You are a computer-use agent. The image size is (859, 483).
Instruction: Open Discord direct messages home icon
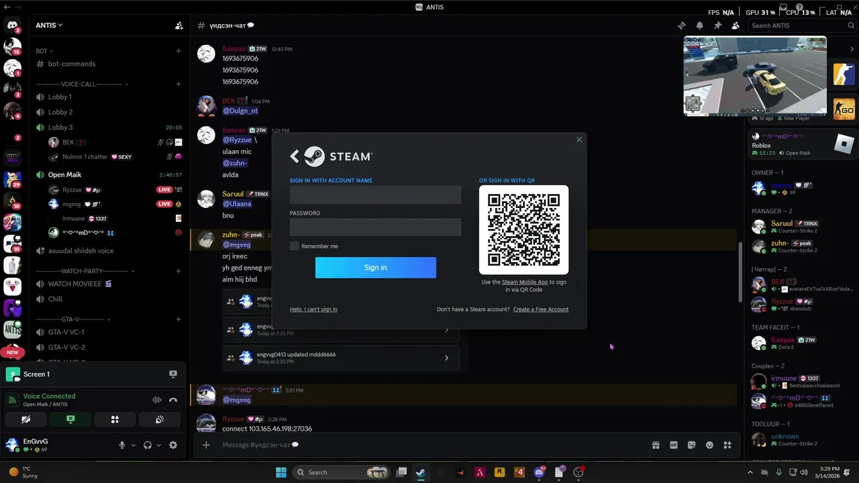tap(12, 25)
